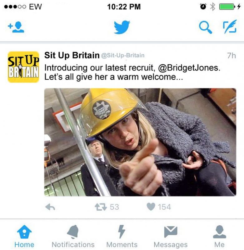Viewport: 244px width, 250px height.
Task: Click the Sit Up Britain account name
Action: (72, 55)
